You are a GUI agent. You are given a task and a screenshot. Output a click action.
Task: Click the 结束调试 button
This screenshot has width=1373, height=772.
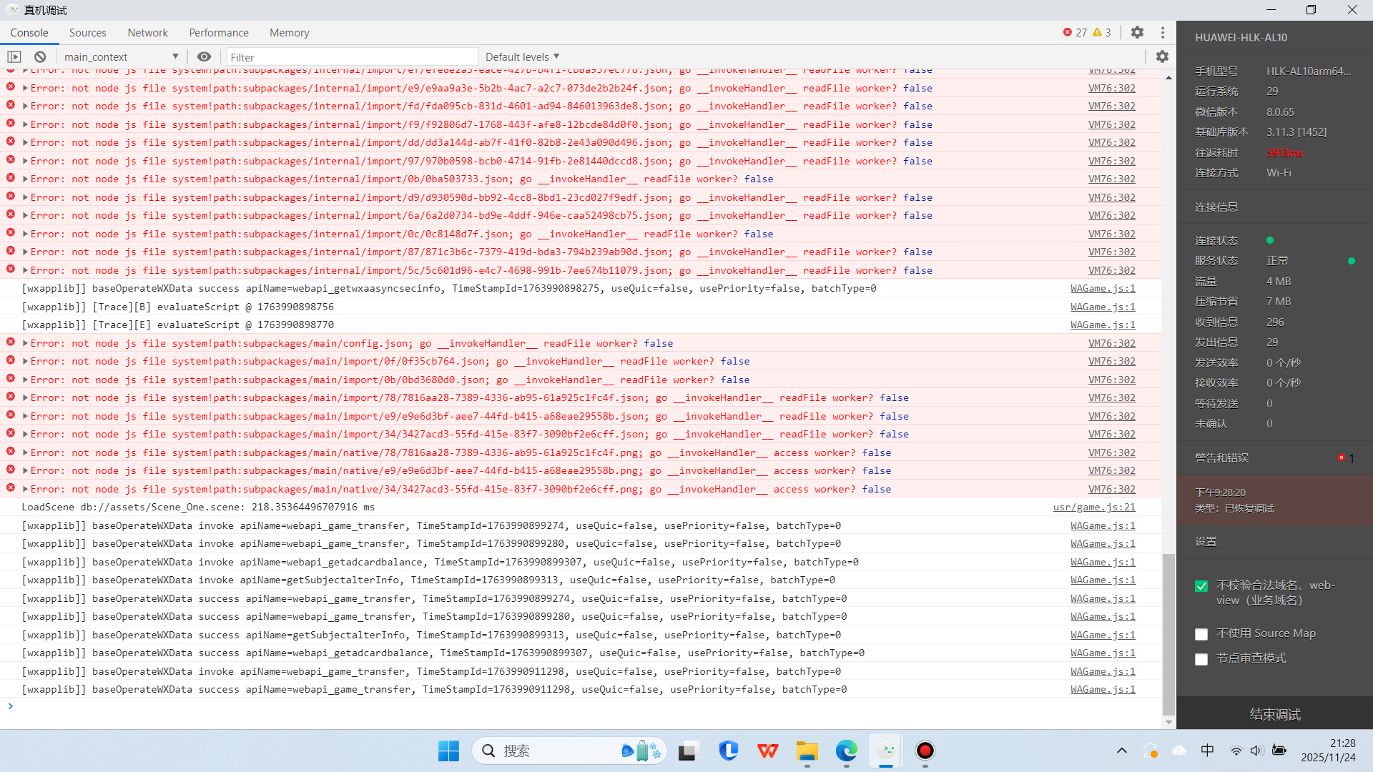click(1274, 714)
